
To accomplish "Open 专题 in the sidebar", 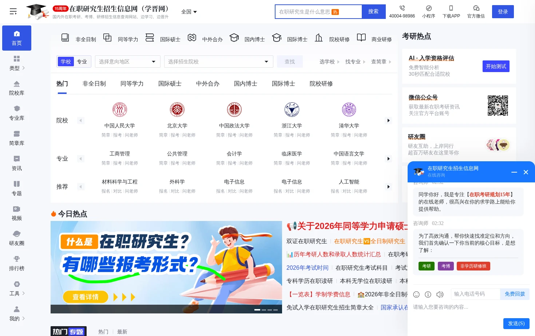I will tap(17, 189).
